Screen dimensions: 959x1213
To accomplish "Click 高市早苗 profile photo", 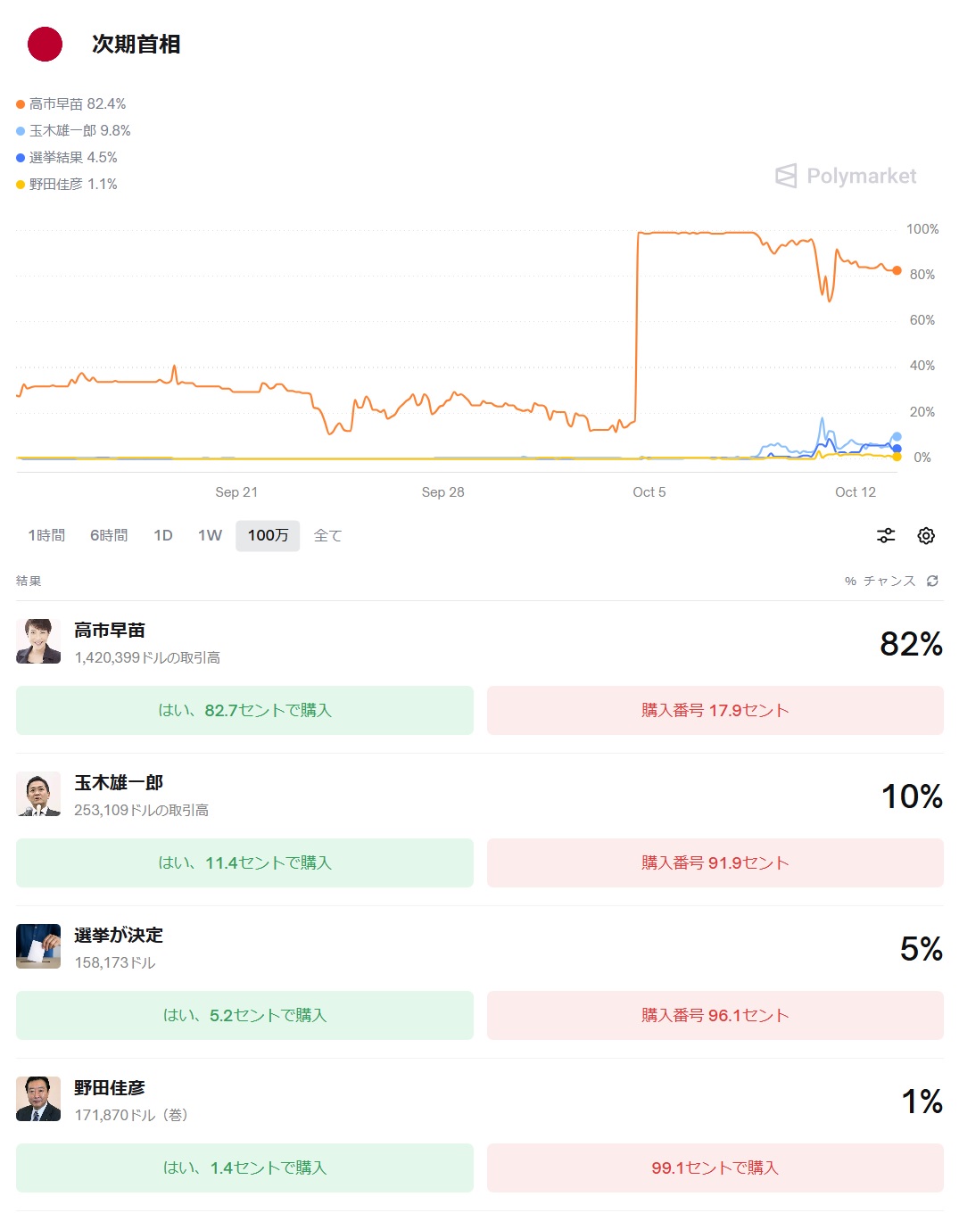I will [x=38, y=641].
